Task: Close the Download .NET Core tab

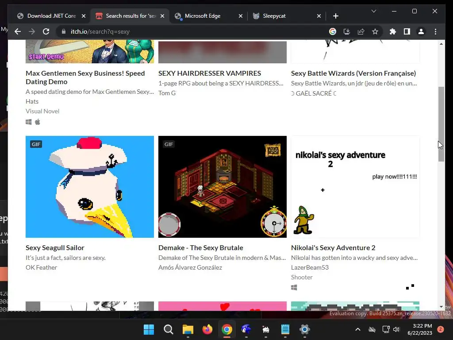Action: tap(84, 16)
